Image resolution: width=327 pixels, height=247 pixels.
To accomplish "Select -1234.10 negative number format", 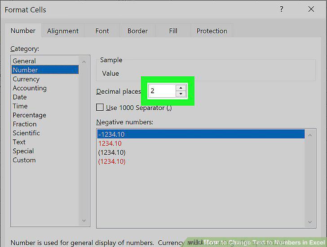I will (201, 134).
